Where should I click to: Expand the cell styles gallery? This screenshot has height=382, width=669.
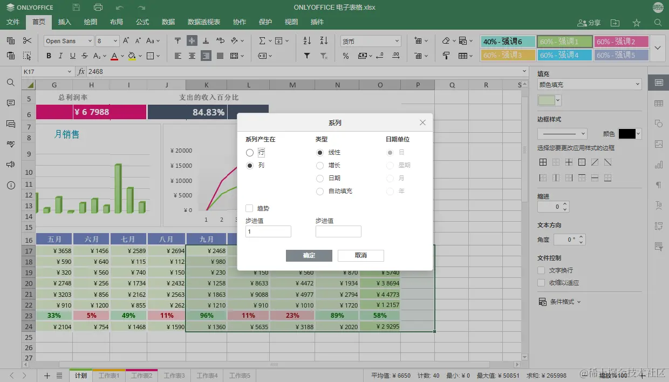(657, 48)
